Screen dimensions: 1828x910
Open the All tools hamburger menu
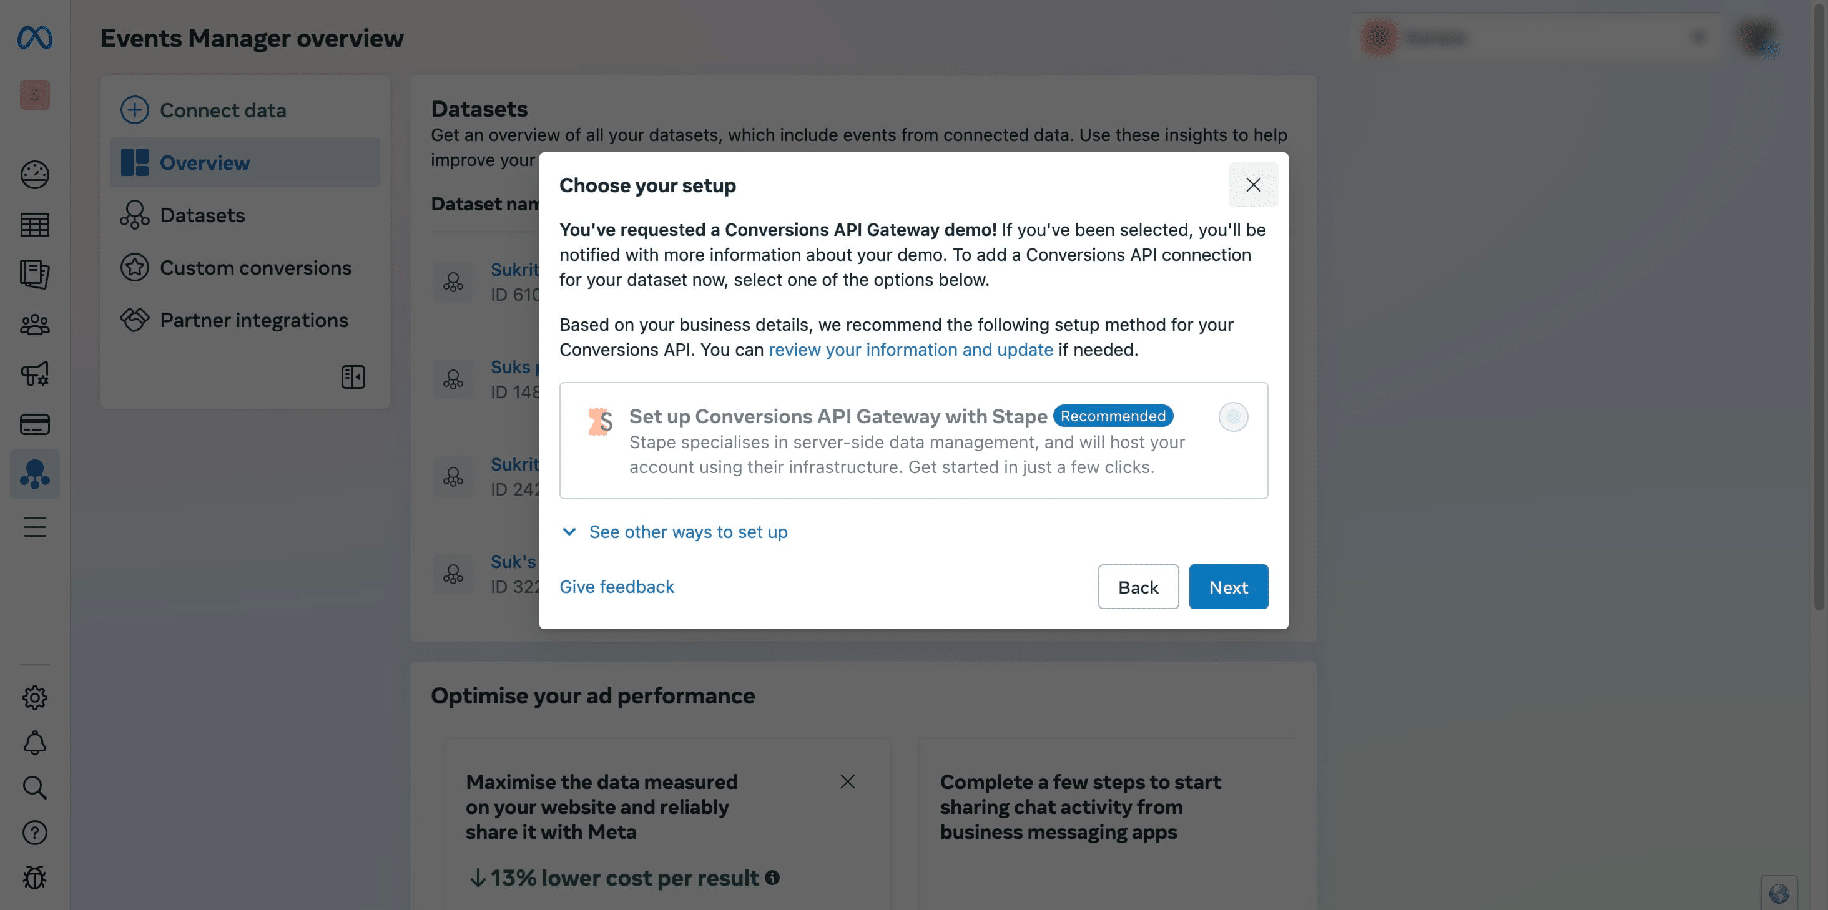(35, 527)
